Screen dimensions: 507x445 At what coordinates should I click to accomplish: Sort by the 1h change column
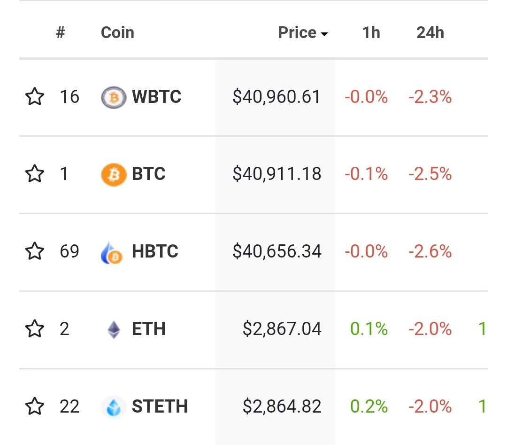pyautogui.click(x=371, y=33)
